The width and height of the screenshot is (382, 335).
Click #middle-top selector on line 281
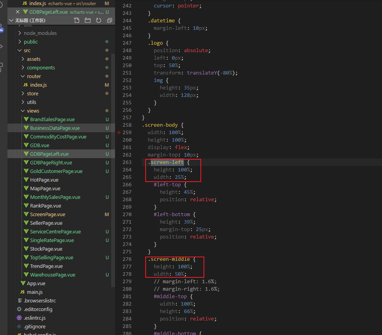[170, 297]
